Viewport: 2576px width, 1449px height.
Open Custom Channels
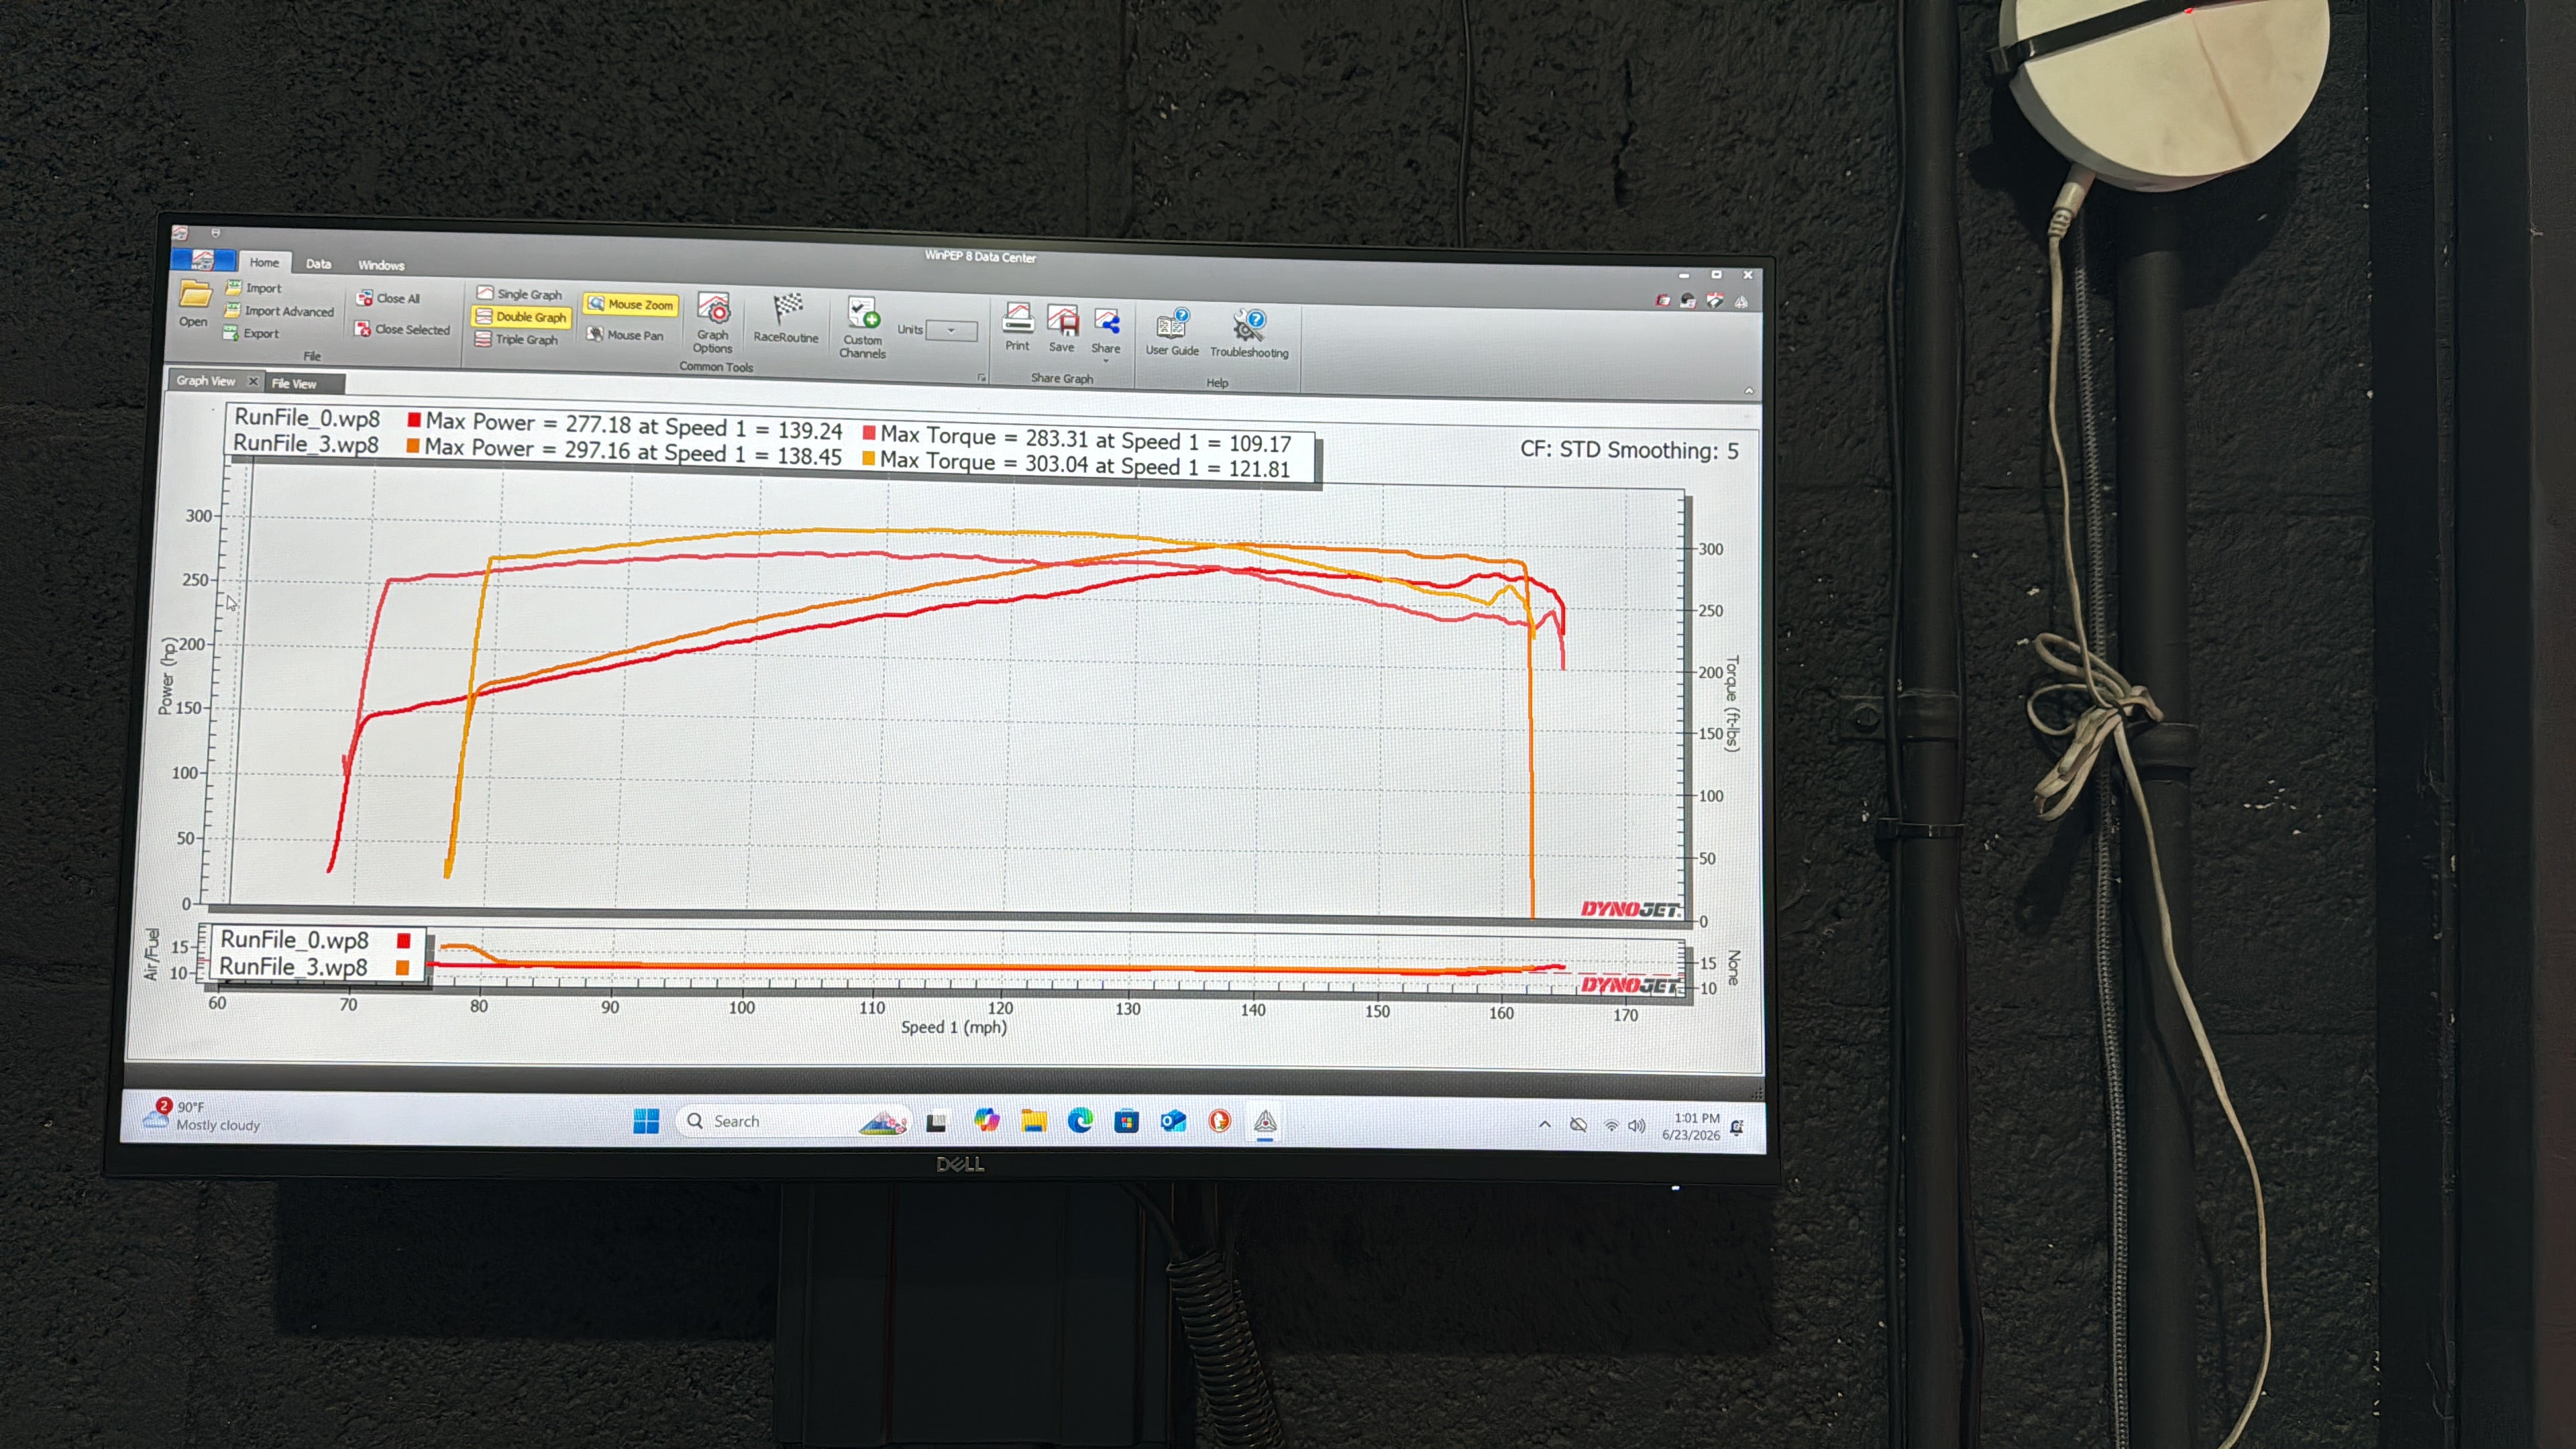[x=863, y=327]
